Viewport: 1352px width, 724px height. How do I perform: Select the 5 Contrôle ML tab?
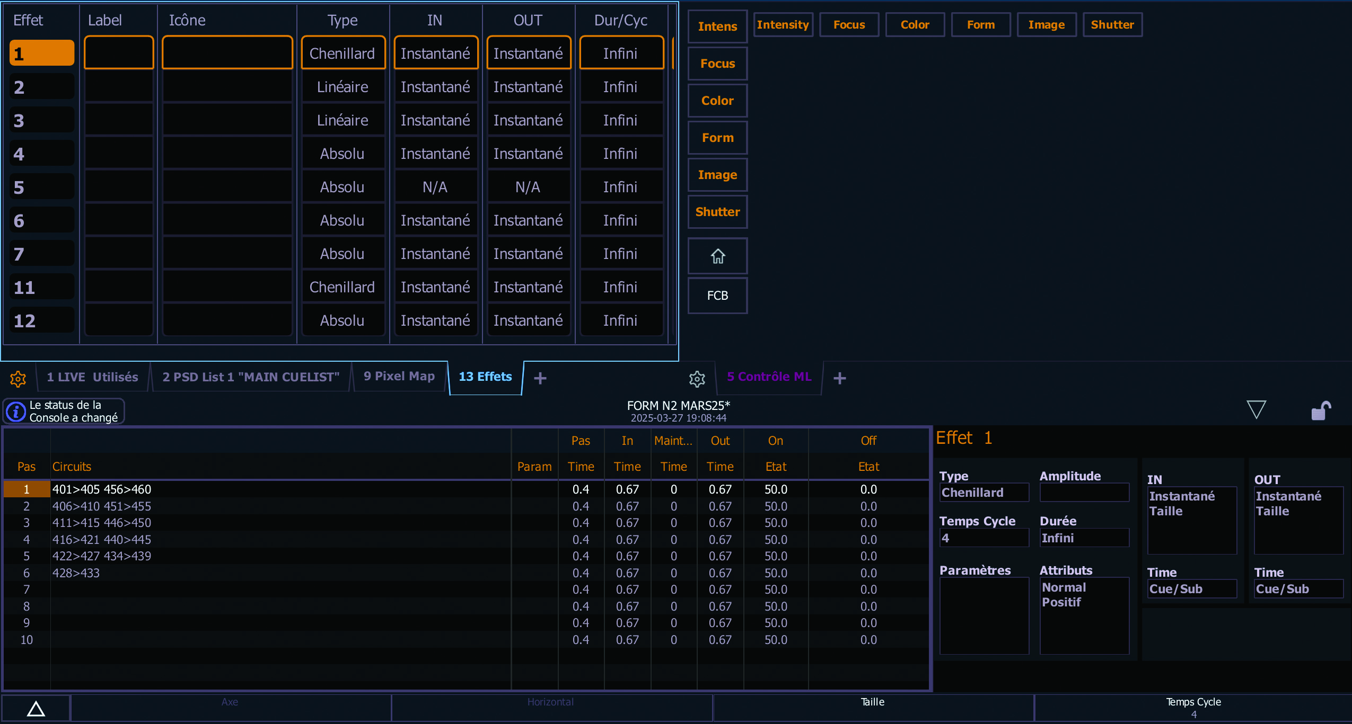click(x=769, y=377)
